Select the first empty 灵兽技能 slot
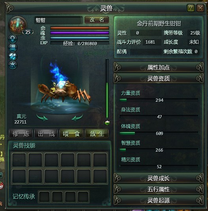 click(19, 160)
